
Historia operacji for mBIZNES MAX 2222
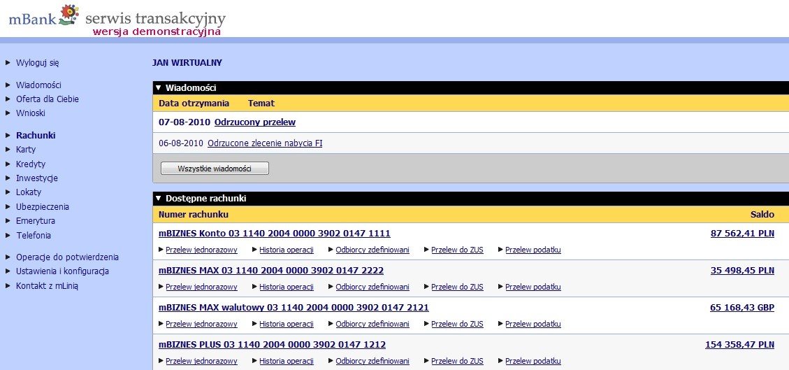click(287, 287)
